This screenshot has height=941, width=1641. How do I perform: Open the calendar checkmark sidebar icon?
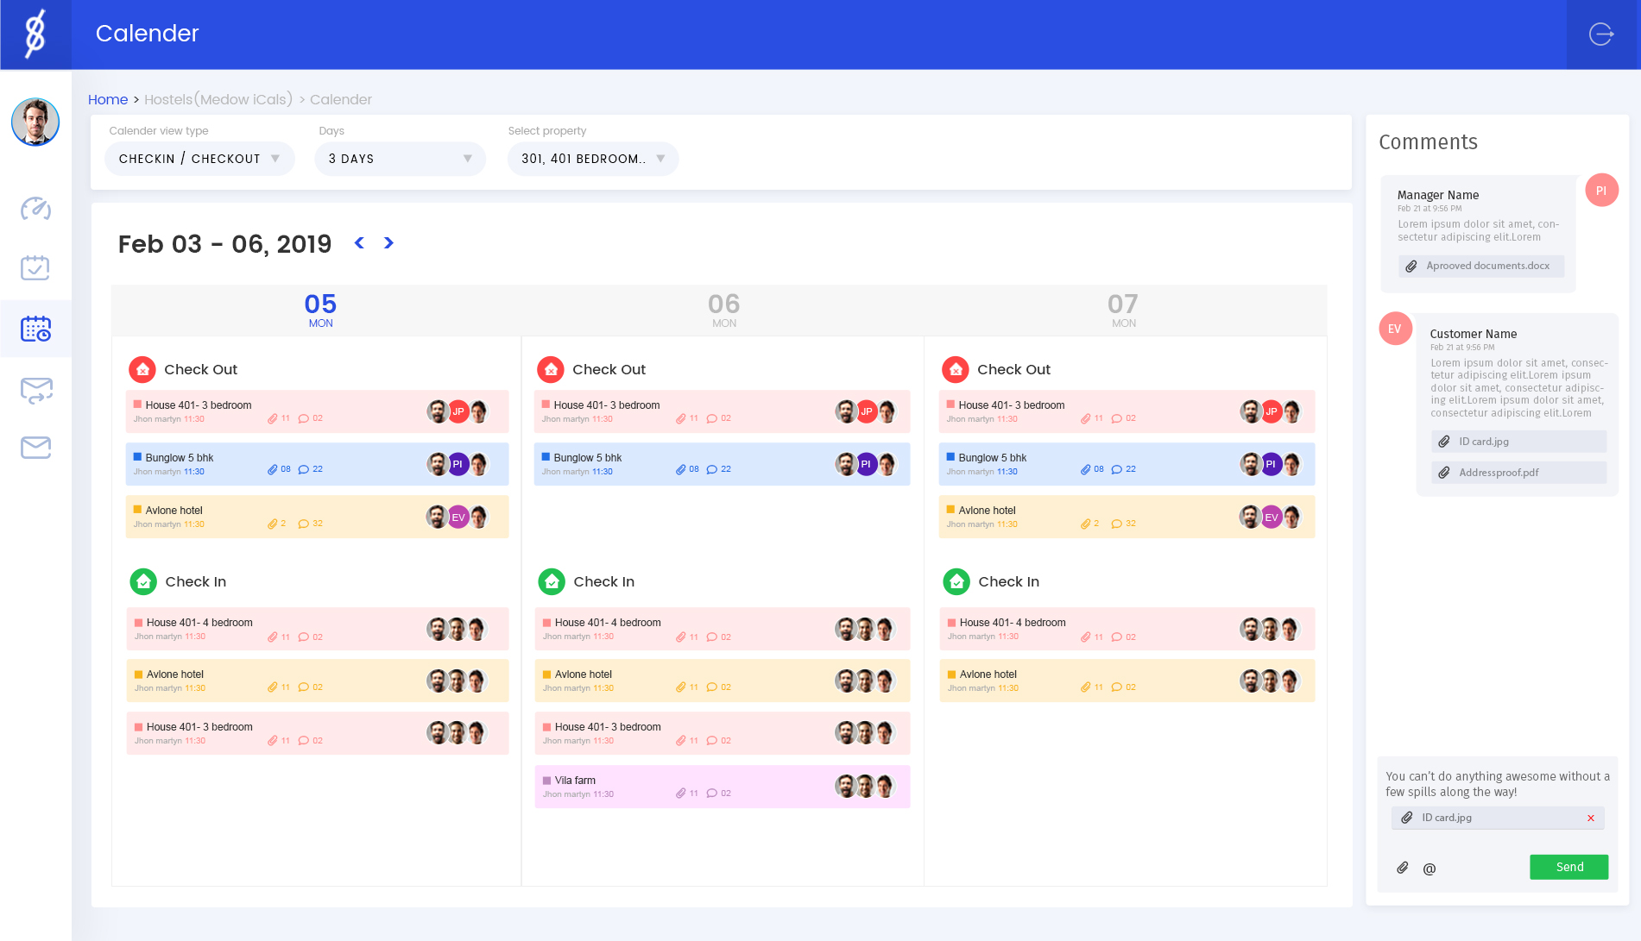tap(35, 268)
